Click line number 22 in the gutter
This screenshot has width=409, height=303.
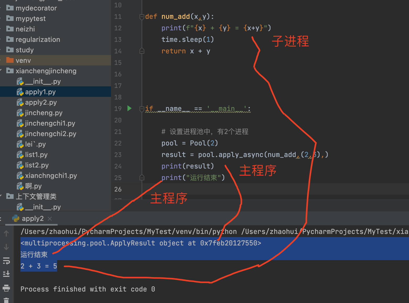(118, 143)
